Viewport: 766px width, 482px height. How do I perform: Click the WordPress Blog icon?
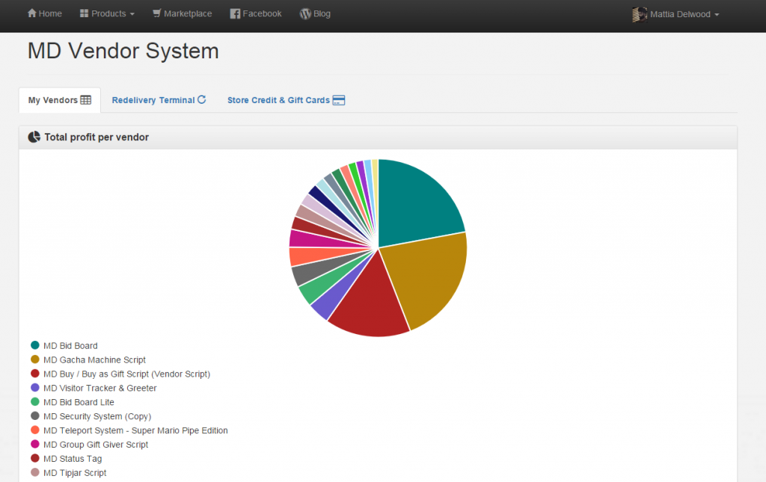(305, 13)
